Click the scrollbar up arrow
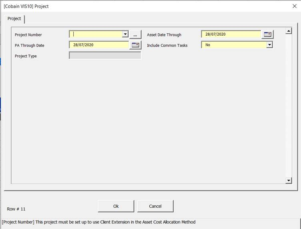This screenshot has height=229, width=301. 289,31
